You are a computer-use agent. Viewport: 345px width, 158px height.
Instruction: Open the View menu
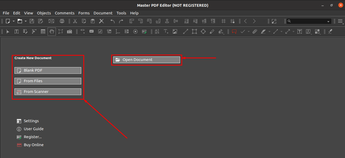tap(29, 13)
